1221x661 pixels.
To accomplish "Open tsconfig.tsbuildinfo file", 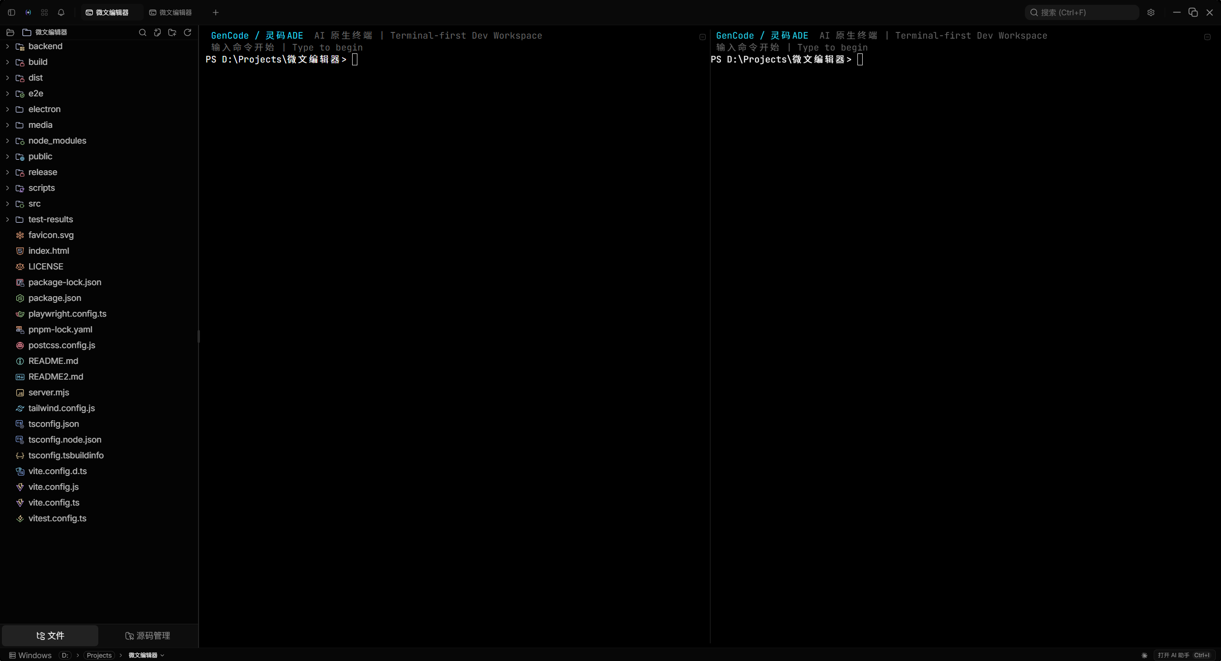I will [x=99, y=455].
